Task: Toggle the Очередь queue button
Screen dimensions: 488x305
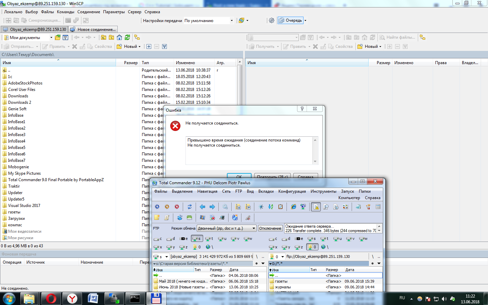Action: pyautogui.click(x=291, y=20)
